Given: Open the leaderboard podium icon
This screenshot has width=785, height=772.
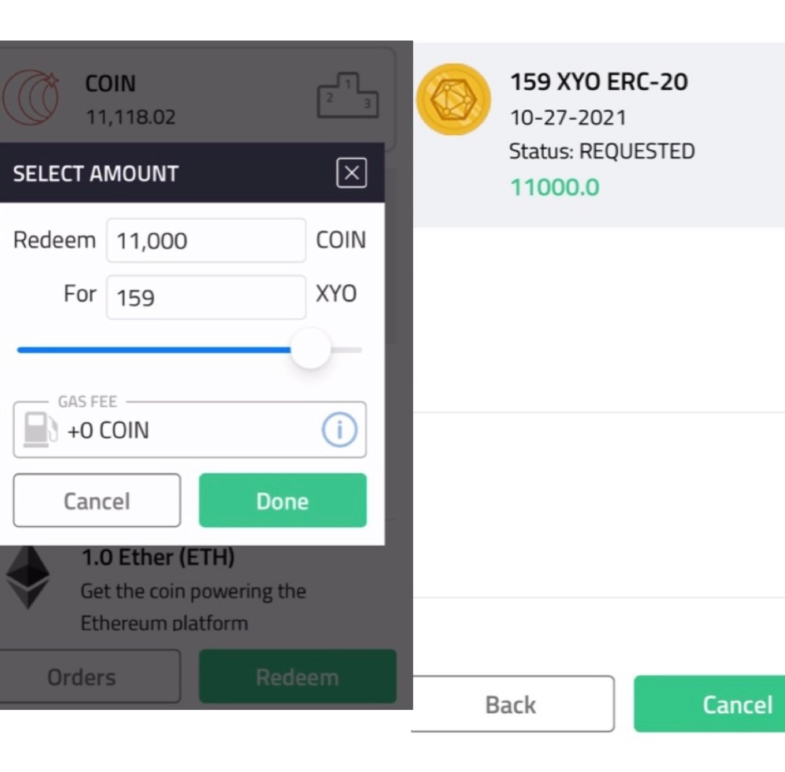Looking at the screenshot, I should point(347,95).
